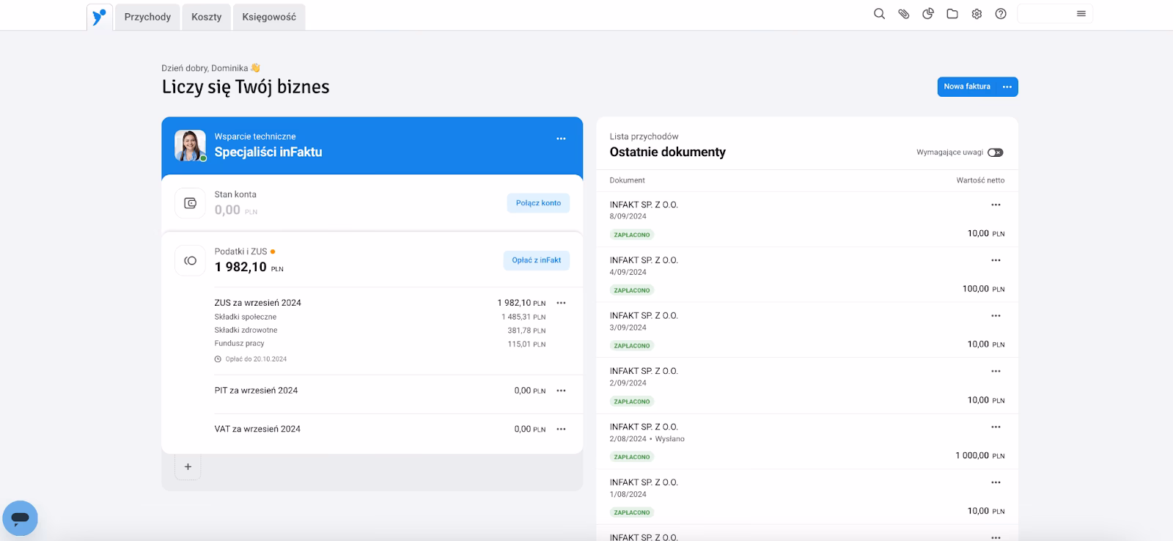This screenshot has height=541, width=1173.
Task: Click the 1 982,10 PLN Podatki i ZUS total
Action: click(x=249, y=268)
